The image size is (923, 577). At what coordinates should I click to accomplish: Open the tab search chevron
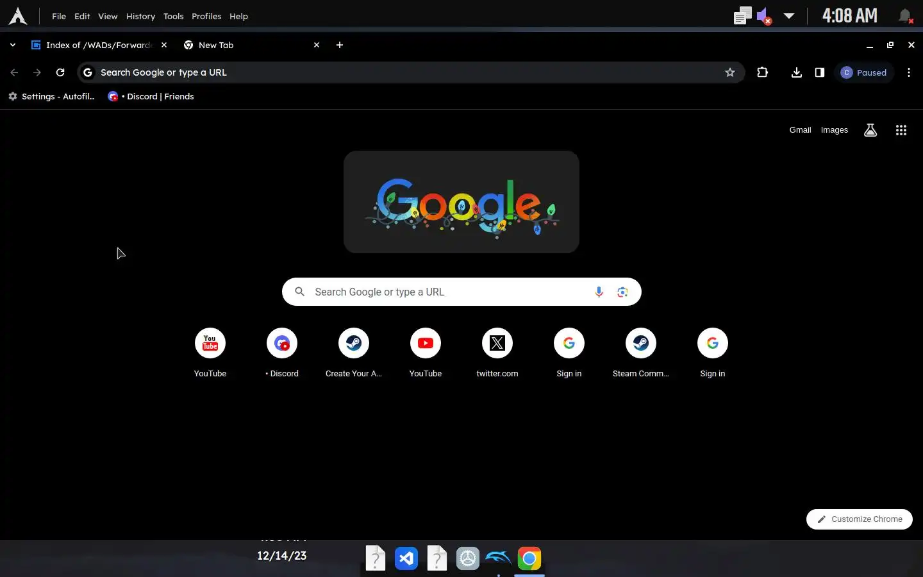point(13,45)
